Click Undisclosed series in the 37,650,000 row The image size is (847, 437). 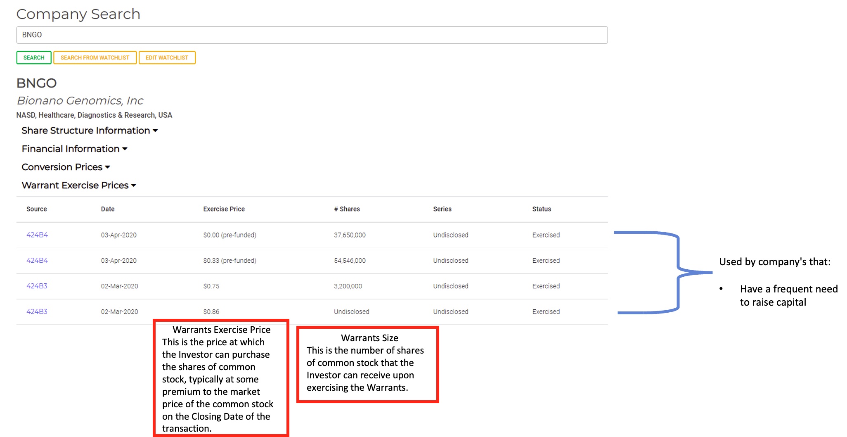click(451, 235)
